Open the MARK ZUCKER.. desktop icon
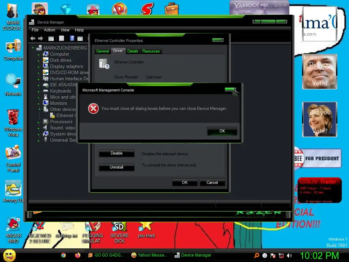This screenshot has width=349, height=262. click(13, 16)
